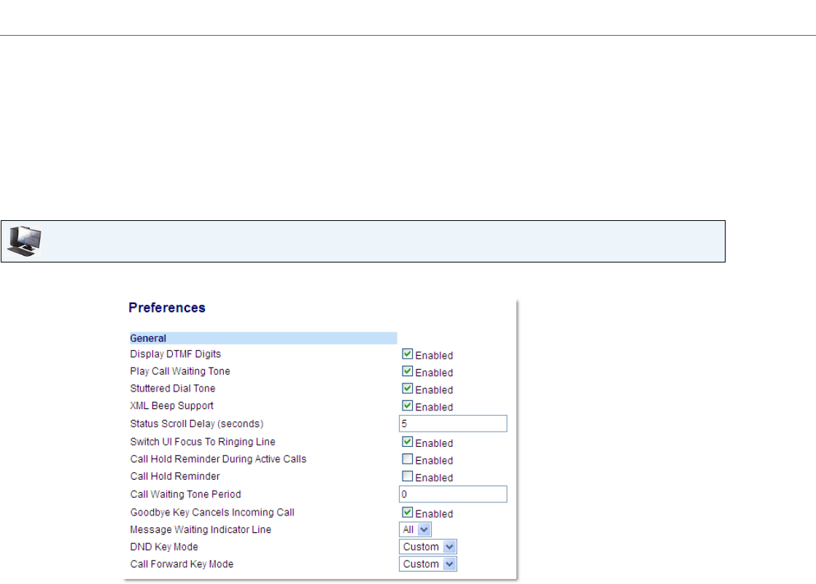Click the Call Forward Key Mode label
This screenshot has height=584, width=816.
pyautogui.click(x=182, y=564)
